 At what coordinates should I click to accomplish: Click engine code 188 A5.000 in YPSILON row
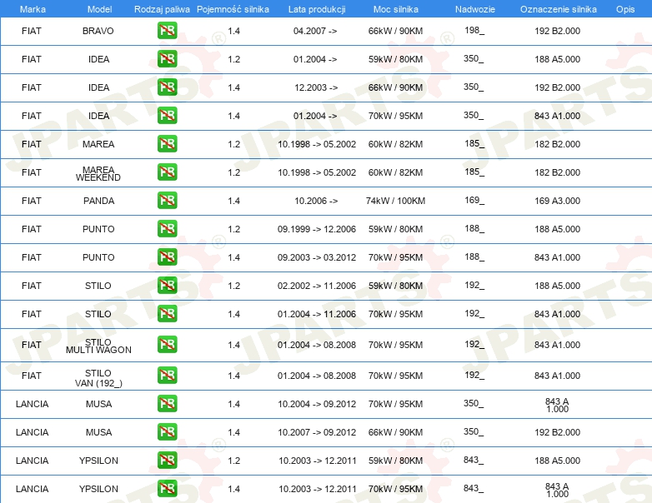(x=557, y=461)
